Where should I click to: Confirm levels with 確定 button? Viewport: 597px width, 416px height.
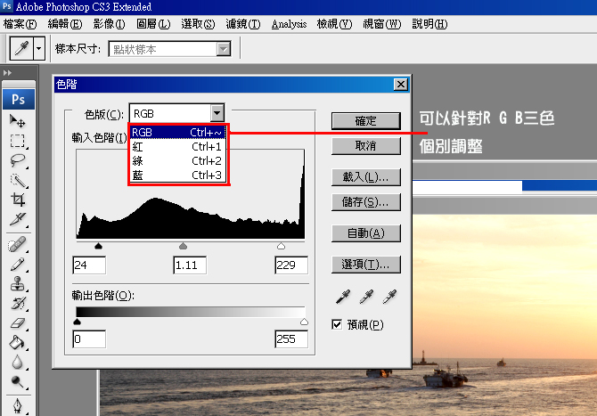tap(366, 121)
